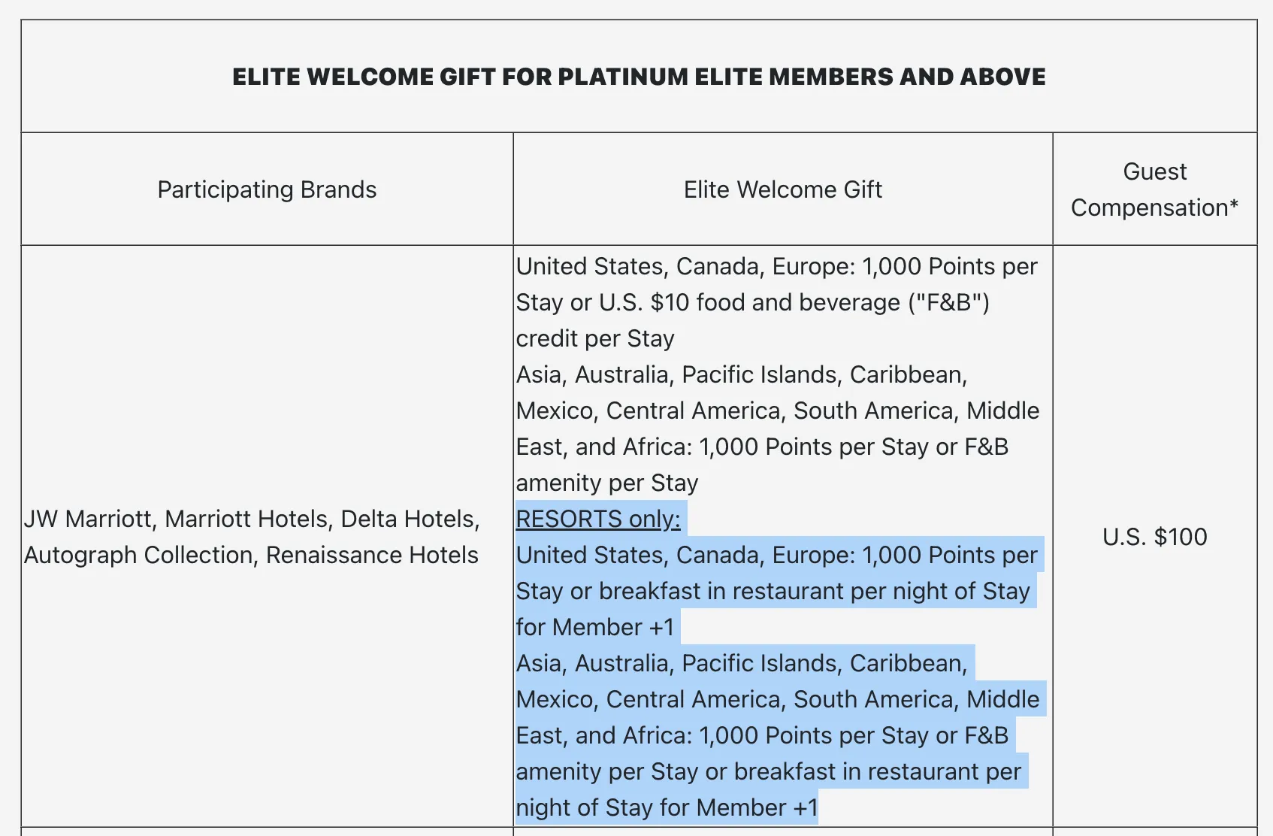Click the 'credit per Stay' line

pyautogui.click(x=595, y=338)
